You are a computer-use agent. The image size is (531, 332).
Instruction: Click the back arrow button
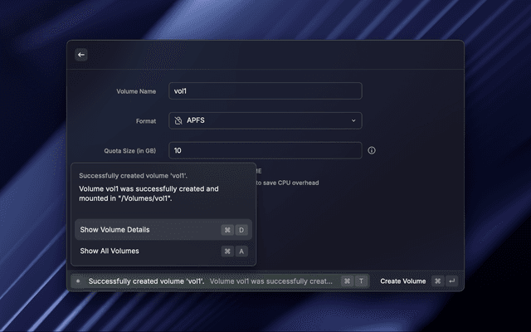(81, 55)
